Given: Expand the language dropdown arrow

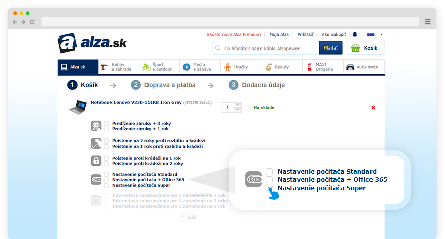Looking at the screenshot, I should (381, 34).
